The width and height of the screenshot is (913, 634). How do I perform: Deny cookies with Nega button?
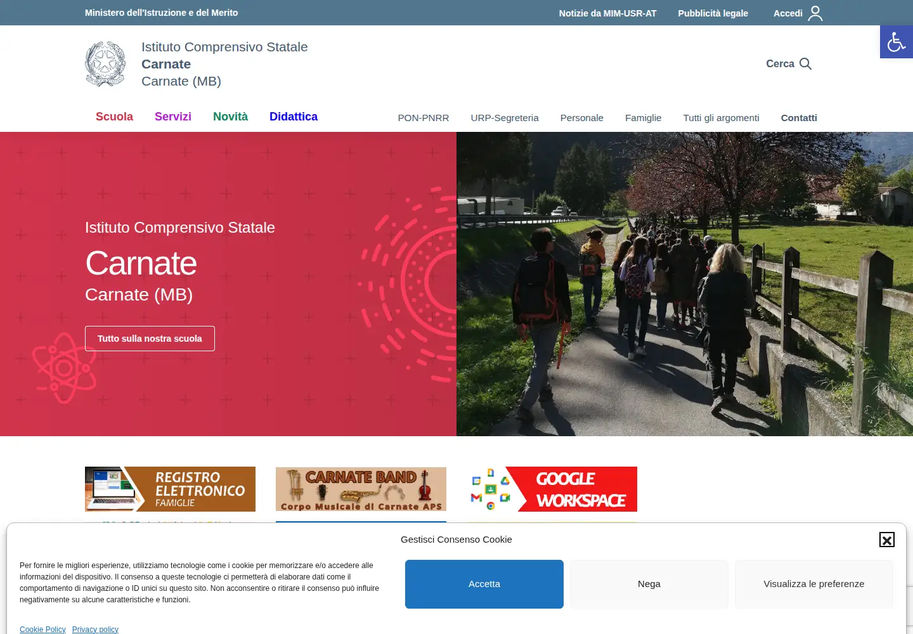[649, 584]
